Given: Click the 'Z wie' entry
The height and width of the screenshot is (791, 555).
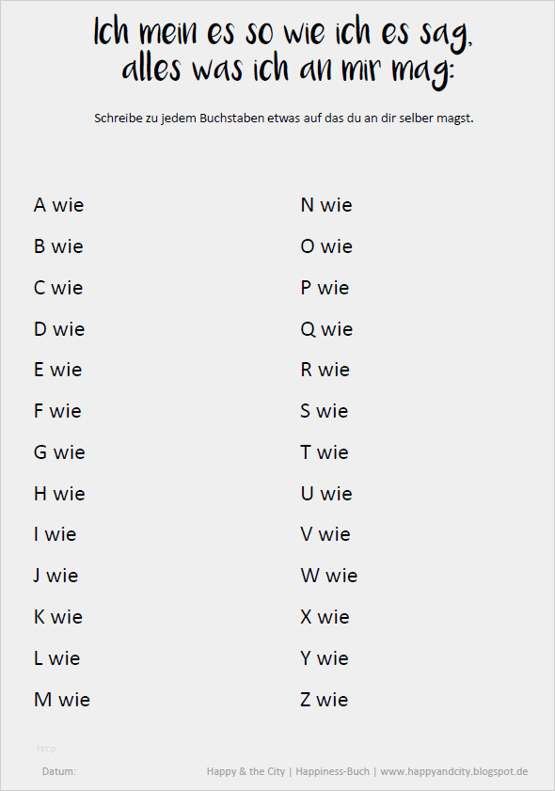Looking at the screenshot, I should [x=324, y=700].
